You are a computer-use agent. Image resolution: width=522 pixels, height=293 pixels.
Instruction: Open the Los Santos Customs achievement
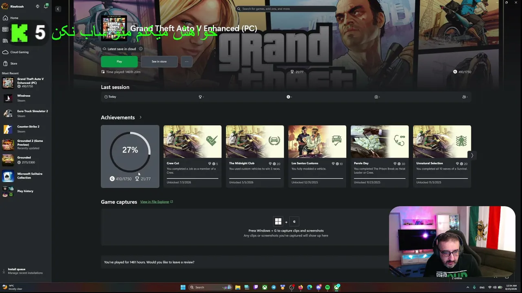pyautogui.click(x=317, y=156)
